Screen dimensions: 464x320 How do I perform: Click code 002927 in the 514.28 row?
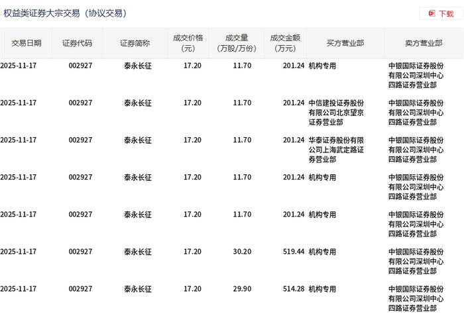coord(80,289)
